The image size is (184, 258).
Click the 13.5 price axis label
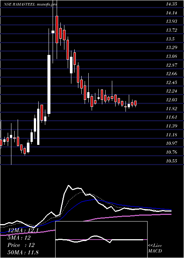click(x=170, y=39)
